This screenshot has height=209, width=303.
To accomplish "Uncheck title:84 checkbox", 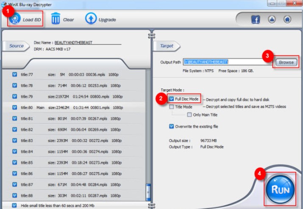I will (x=14, y=151).
